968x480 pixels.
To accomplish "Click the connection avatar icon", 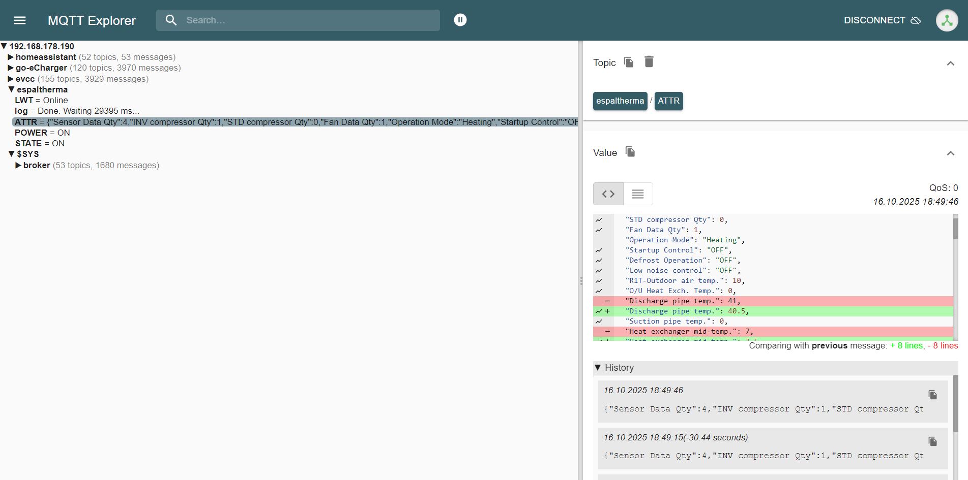I will [947, 20].
